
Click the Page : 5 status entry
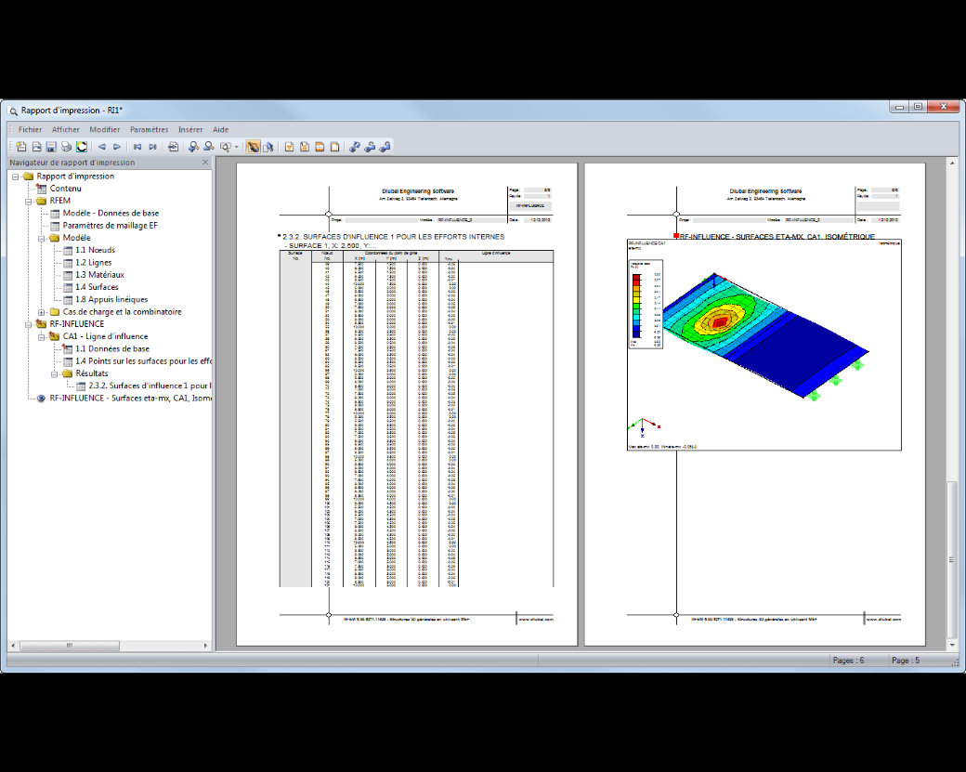pyautogui.click(x=905, y=660)
